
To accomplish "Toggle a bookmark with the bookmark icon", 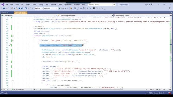I will (94, 8).
